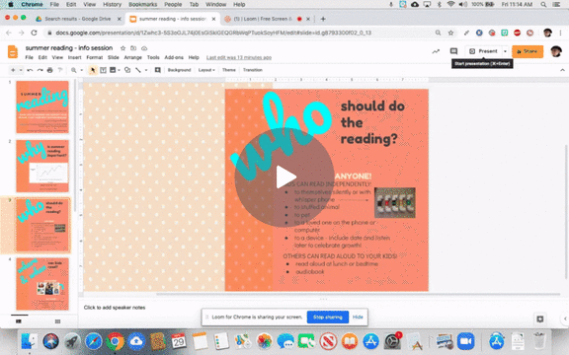Screen dimensions: 569x355
Task: Expand the insert image dropdown arrow
Action: click(119, 70)
